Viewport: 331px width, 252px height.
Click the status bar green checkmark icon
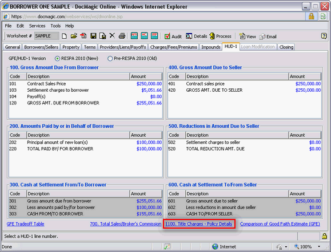[x=167, y=246]
